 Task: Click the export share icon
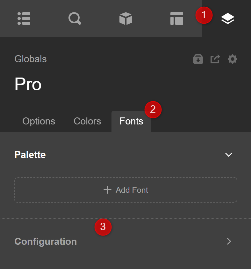pos(215,59)
